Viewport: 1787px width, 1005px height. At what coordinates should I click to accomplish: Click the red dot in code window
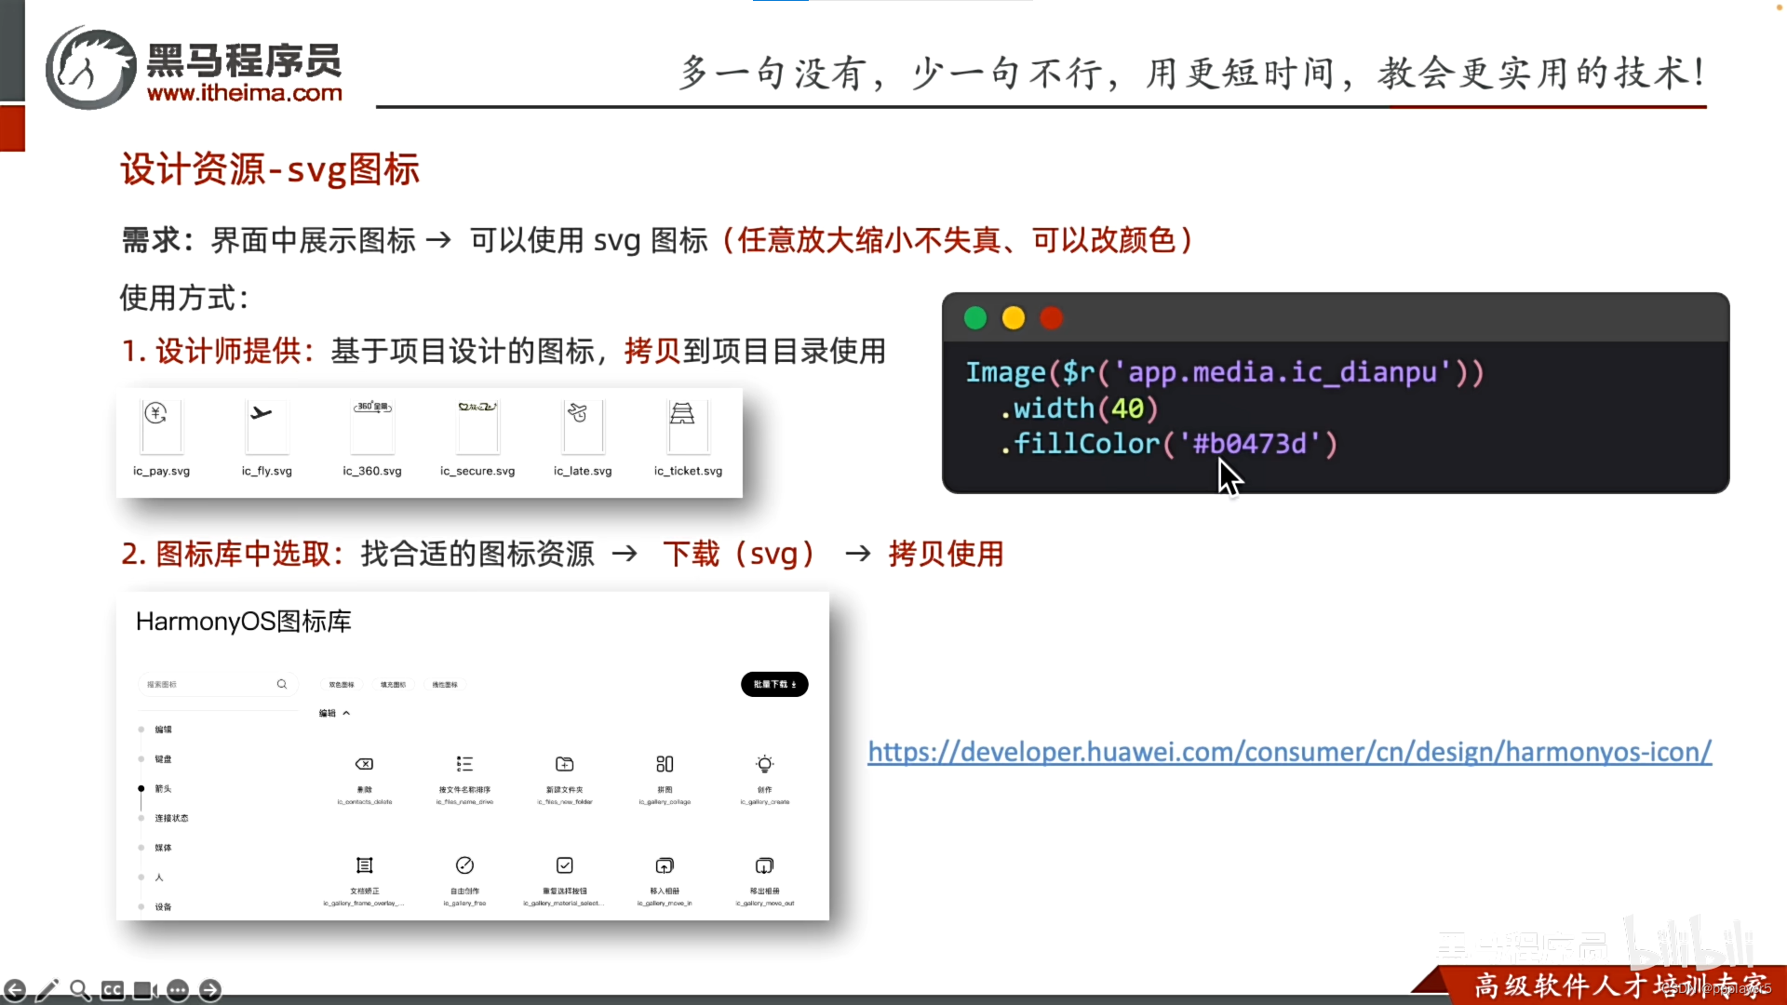click(1051, 318)
